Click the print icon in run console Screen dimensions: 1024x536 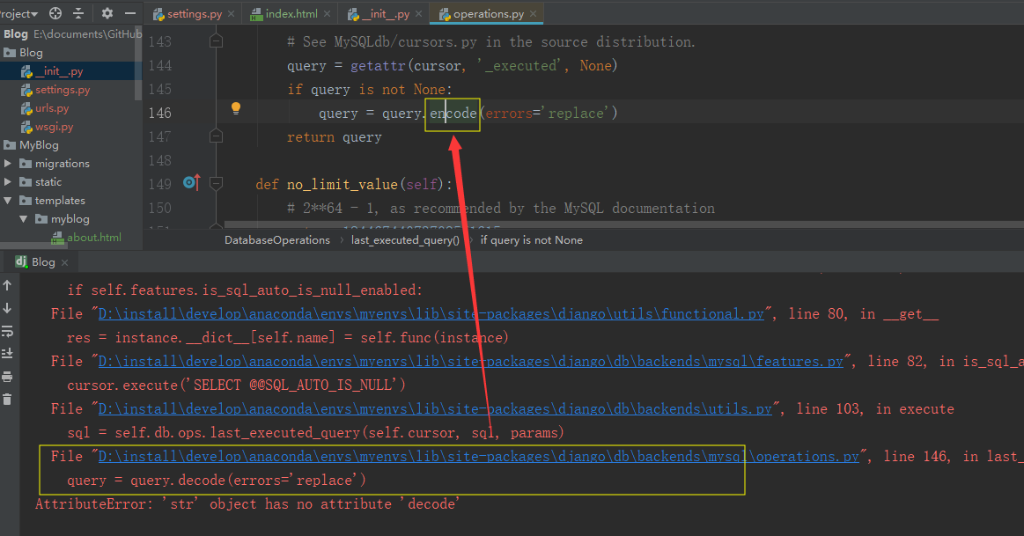coord(8,377)
